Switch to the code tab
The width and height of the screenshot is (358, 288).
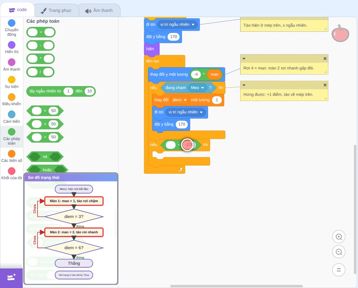coord(18,10)
